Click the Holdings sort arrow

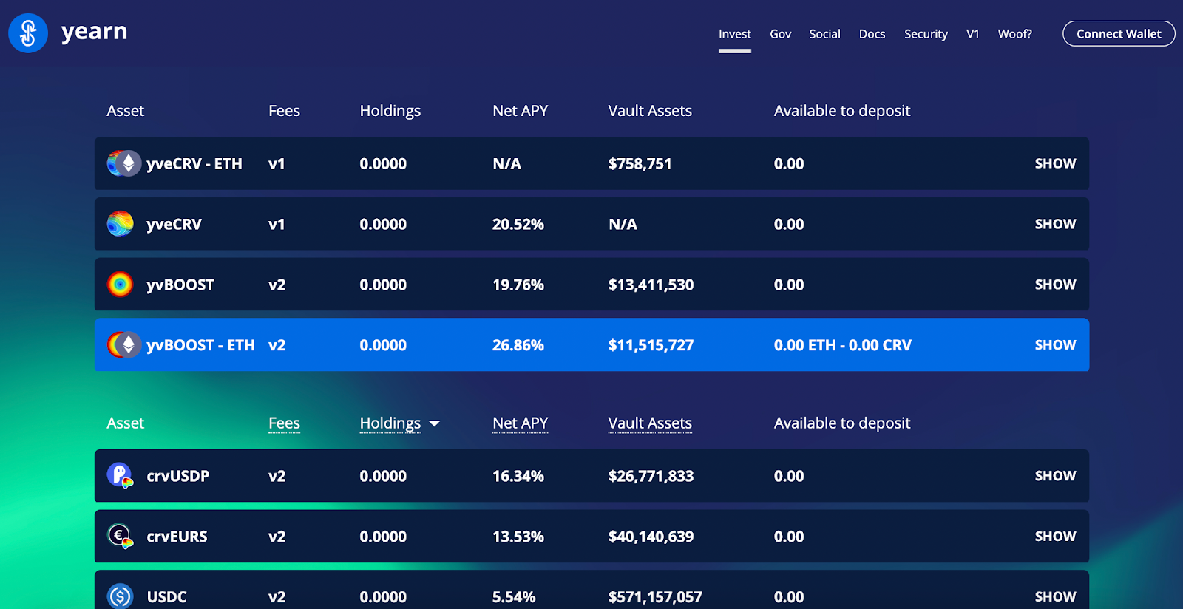tap(435, 423)
